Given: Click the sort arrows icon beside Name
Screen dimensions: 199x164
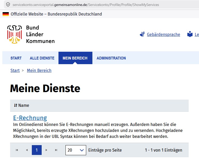Looking at the screenshot, I should click(16, 105).
